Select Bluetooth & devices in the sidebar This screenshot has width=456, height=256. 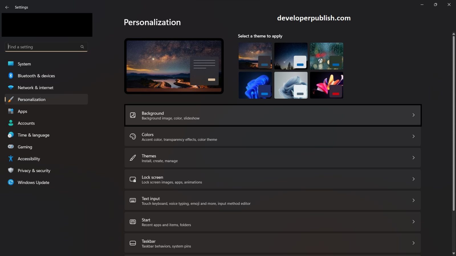tap(36, 76)
